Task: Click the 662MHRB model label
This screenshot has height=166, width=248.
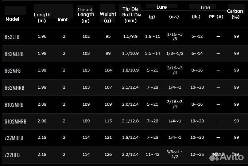Action: point(14,87)
